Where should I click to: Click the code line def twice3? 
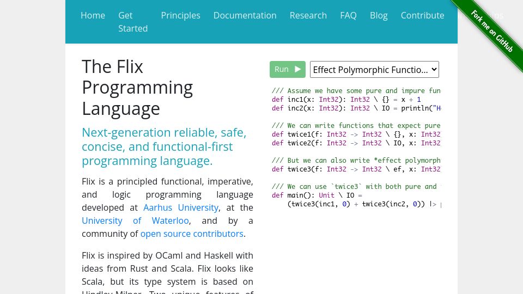click(356, 169)
